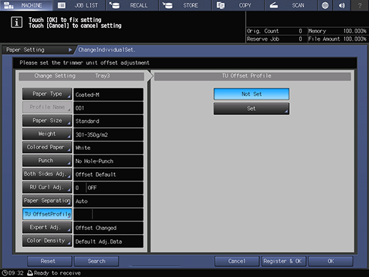The height and width of the screenshot is (277, 369).
Task: Select the Not Set option
Action: tap(251, 94)
